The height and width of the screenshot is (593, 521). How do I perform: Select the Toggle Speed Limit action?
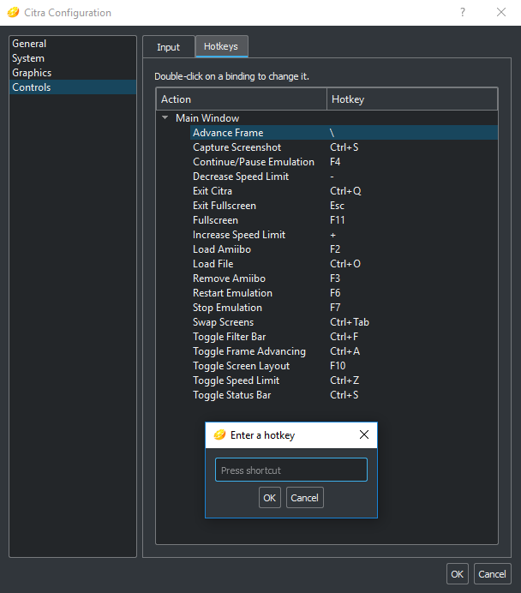coord(237,380)
